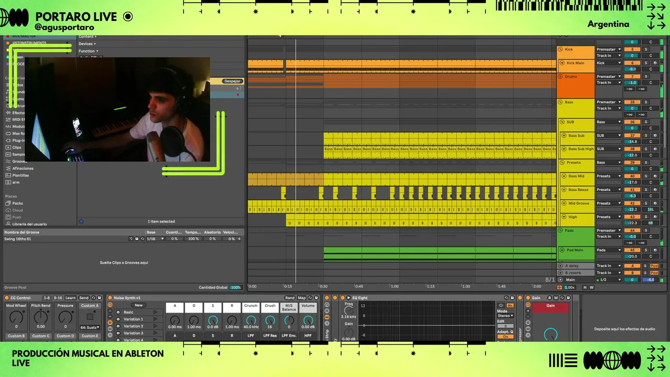Open the Bass Sub output SUB dropdown
Image resolution: width=670 pixels, height=377 pixels.
608,135
